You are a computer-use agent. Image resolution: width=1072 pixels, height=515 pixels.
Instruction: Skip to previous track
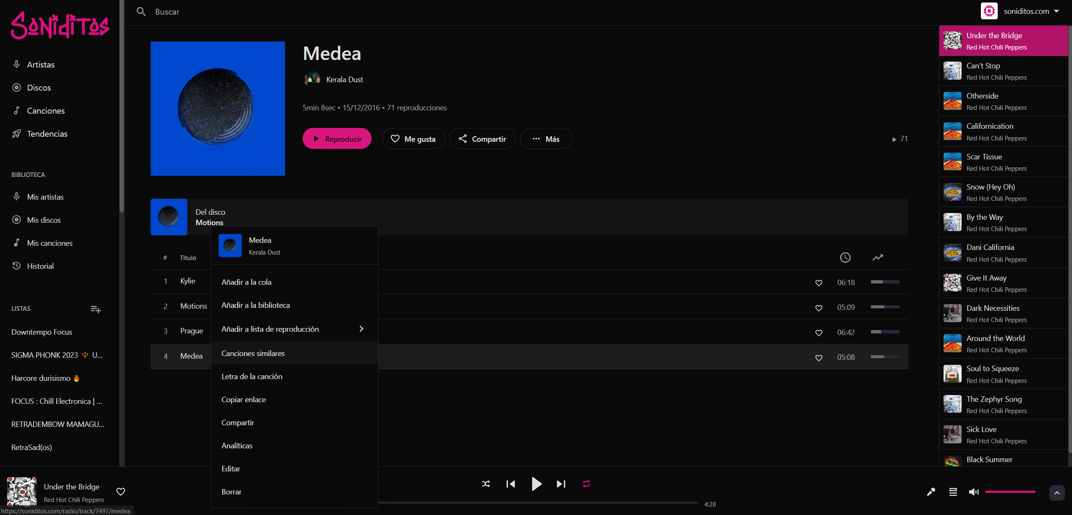point(511,484)
